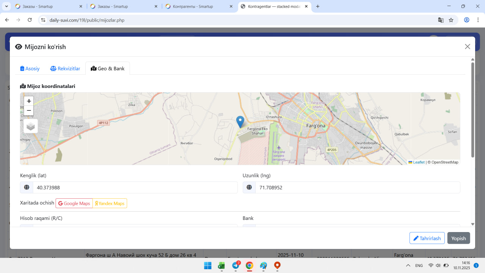This screenshot has width=485, height=273.
Task: Zoom in on the map
Action: pyautogui.click(x=29, y=101)
